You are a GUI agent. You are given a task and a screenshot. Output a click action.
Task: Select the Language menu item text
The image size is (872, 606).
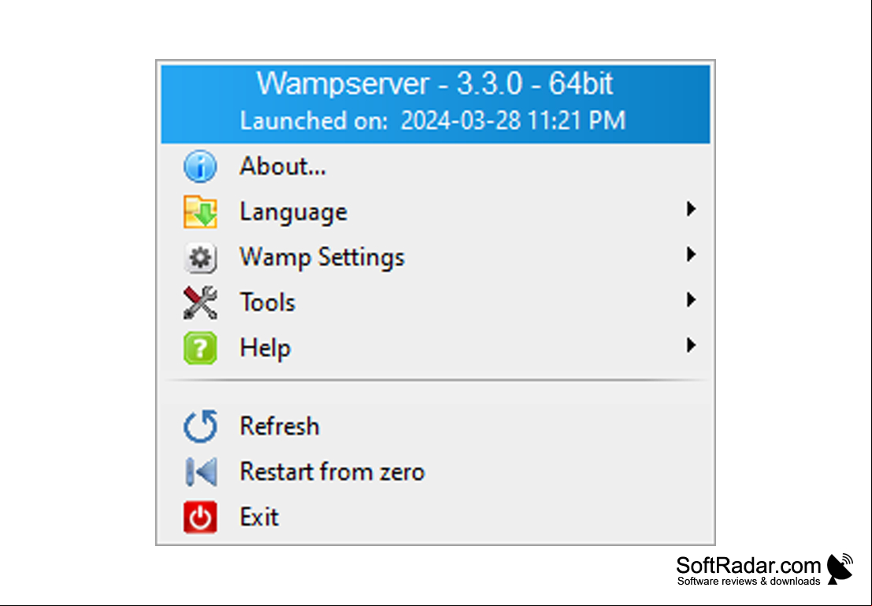pyautogui.click(x=294, y=213)
